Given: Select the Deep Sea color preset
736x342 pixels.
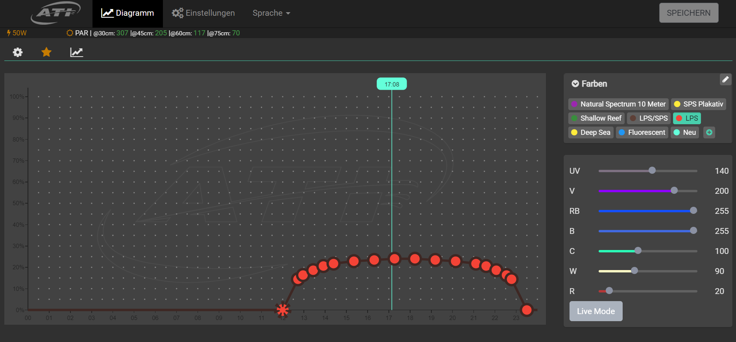Looking at the screenshot, I should click(x=591, y=132).
